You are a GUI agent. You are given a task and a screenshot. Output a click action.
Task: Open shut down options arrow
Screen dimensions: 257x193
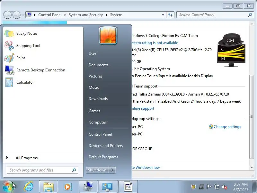(x=112, y=170)
